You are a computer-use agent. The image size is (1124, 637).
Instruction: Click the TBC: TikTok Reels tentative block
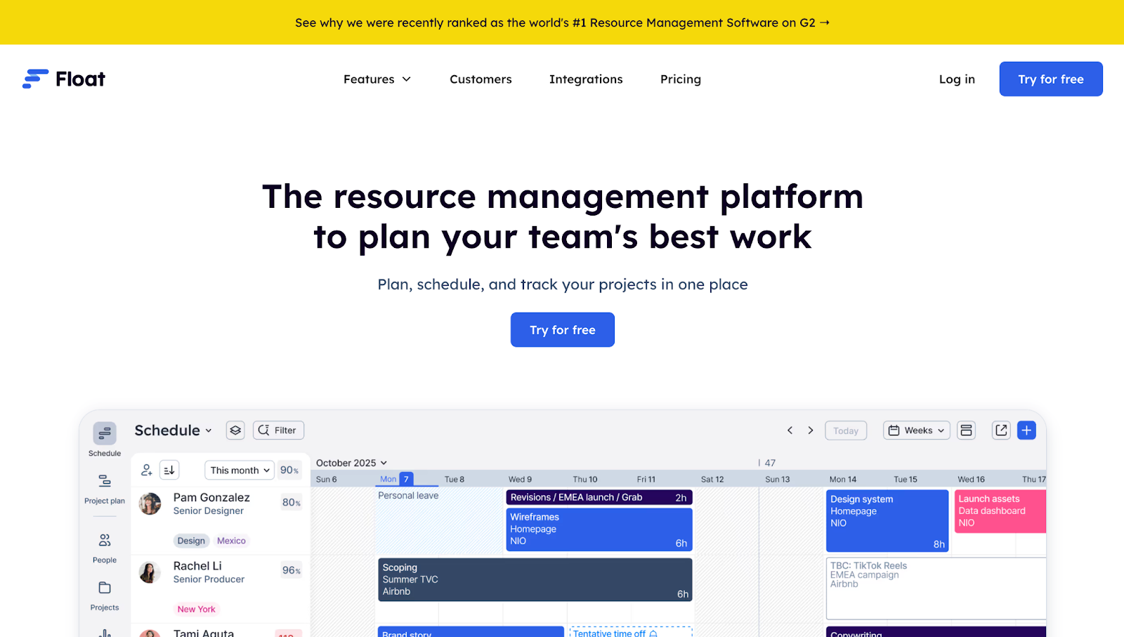pyautogui.click(x=936, y=589)
